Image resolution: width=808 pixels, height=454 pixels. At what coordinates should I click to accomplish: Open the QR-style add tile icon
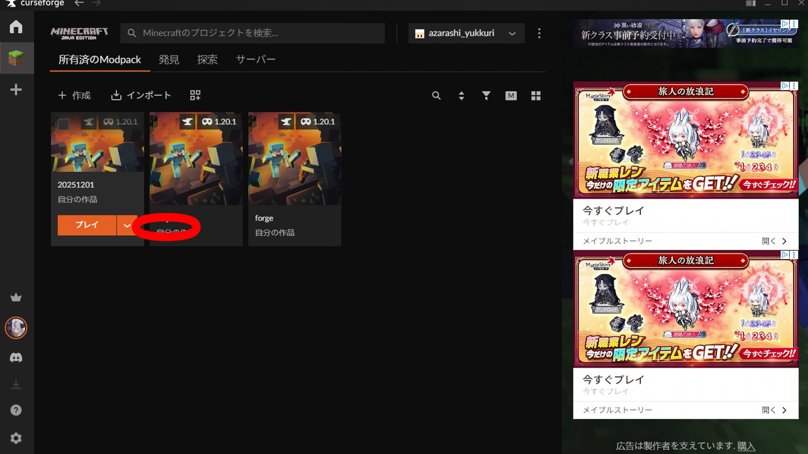195,95
